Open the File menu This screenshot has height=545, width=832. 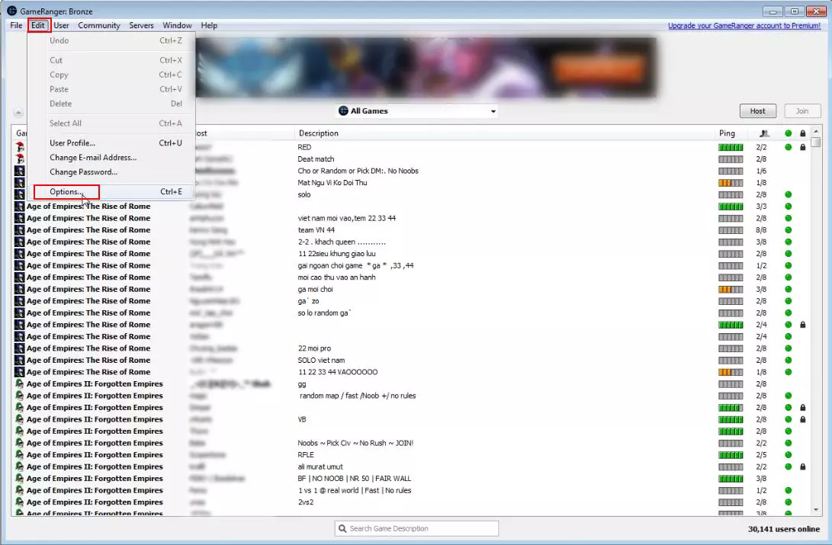16,25
